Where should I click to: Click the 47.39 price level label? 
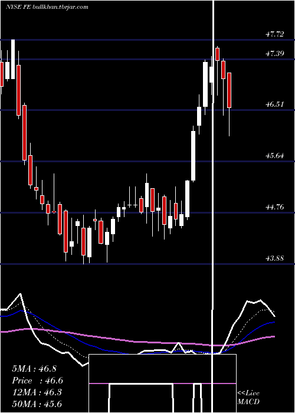(x=275, y=54)
